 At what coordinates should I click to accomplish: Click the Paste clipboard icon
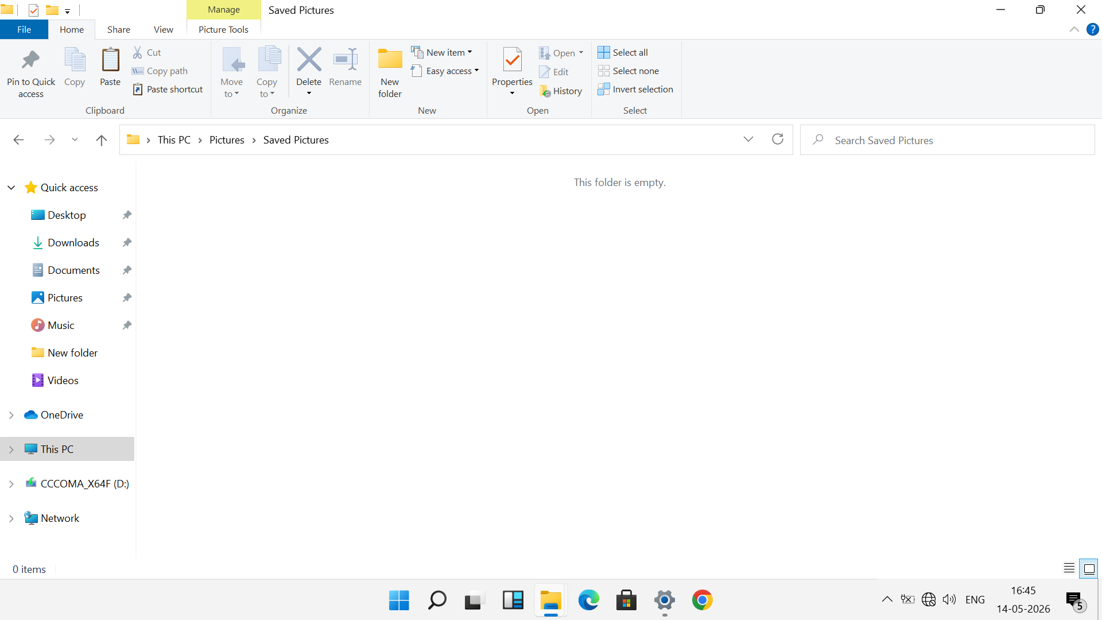110,60
